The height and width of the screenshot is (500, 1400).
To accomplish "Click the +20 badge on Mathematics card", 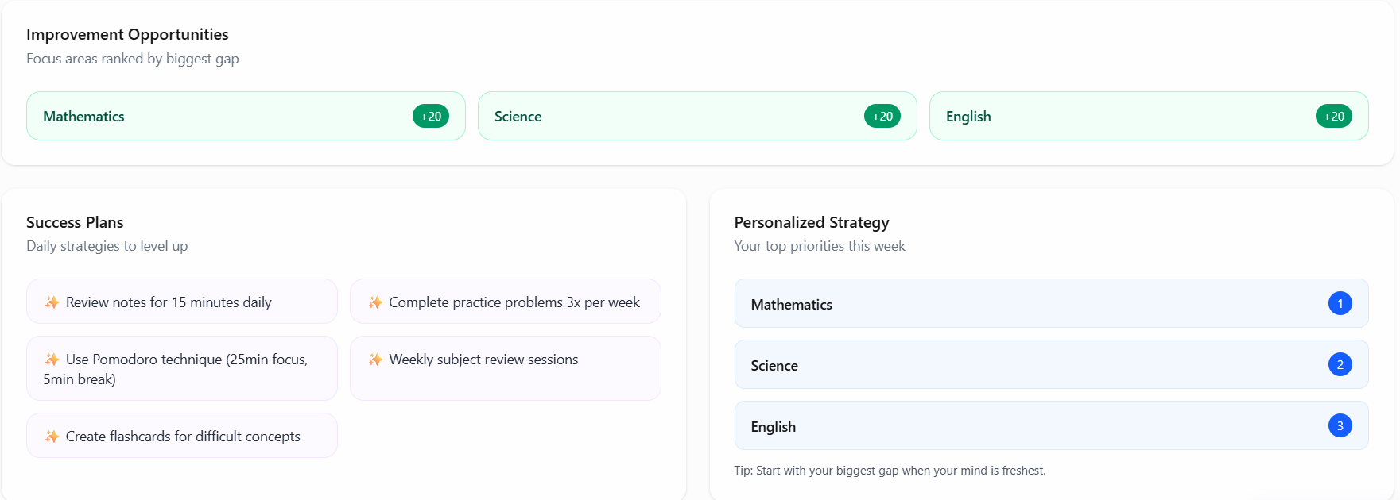I will (x=431, y=116).
